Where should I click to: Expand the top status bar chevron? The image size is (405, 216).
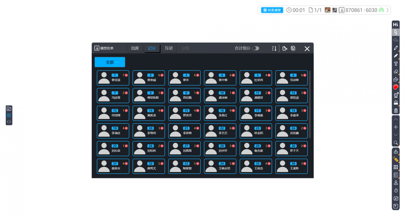pos(387,10)
